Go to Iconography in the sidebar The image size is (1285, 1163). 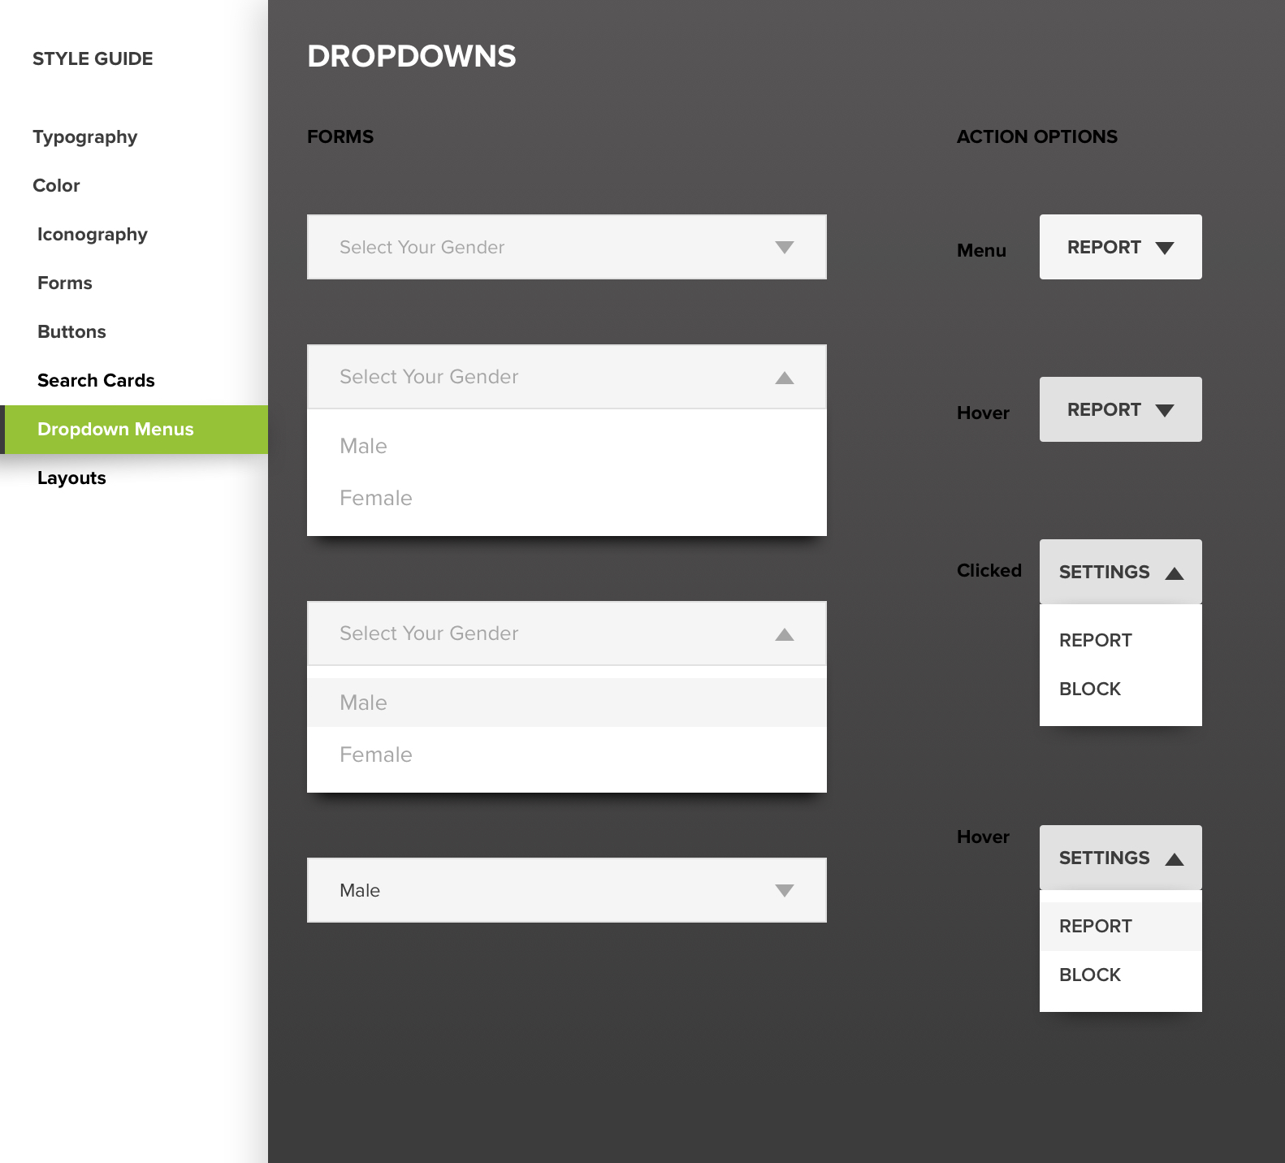[x=93, y=234]
